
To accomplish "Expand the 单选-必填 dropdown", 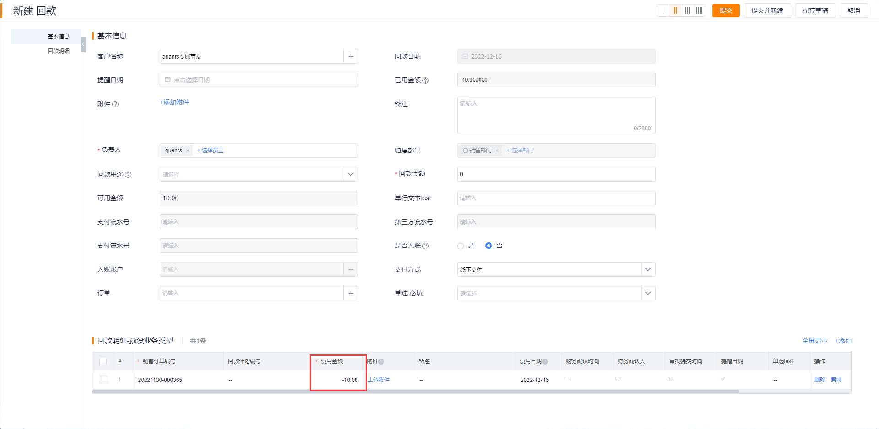I will click(648, 293).
